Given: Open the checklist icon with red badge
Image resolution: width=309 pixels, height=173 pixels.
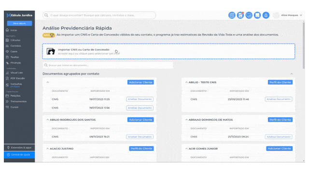Looking at the screenshot, I should [240, 15].
